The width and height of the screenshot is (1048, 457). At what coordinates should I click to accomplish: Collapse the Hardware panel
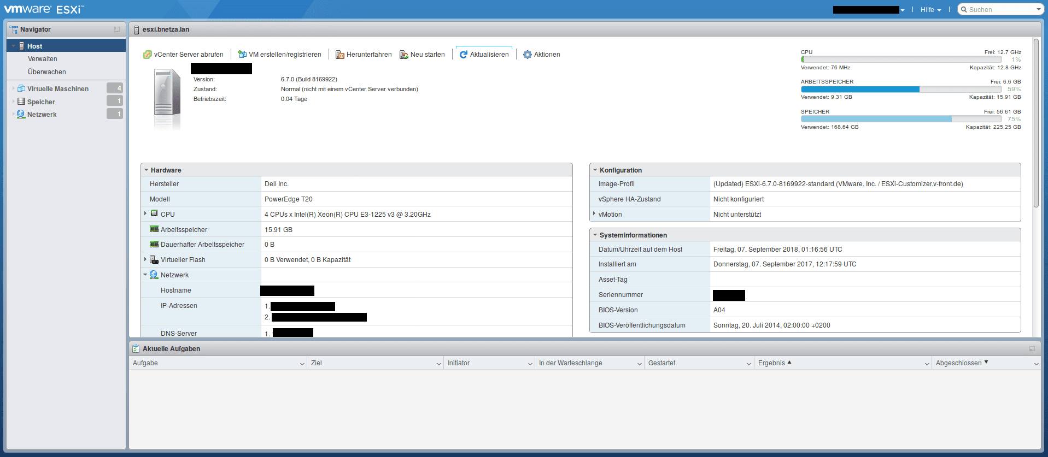click(x=147, y=170)
